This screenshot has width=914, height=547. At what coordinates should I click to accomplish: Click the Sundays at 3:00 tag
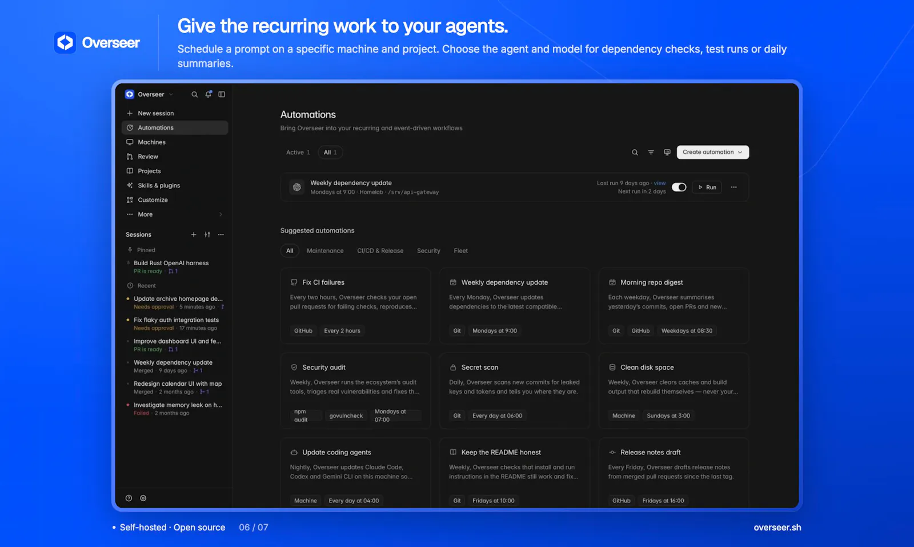(x=668, y=416)
